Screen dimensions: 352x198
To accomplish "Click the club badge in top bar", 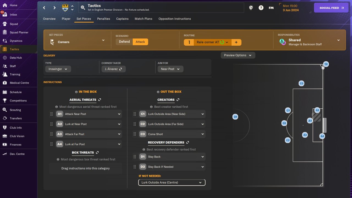I will (65, 8).
